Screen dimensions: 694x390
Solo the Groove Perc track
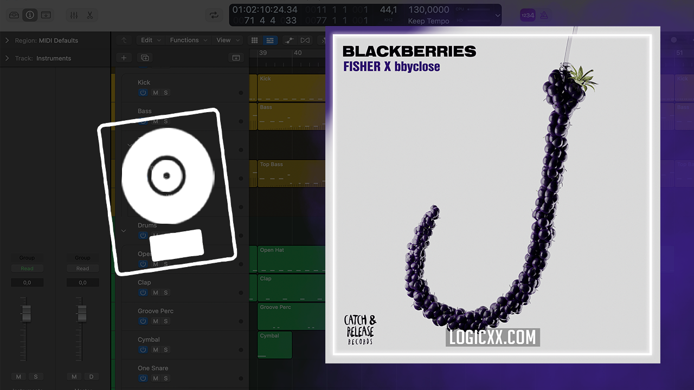[x=166, y=321]
